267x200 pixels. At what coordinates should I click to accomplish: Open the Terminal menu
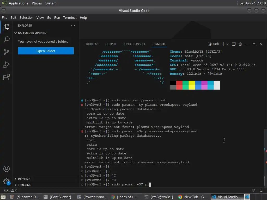[70, 17]
